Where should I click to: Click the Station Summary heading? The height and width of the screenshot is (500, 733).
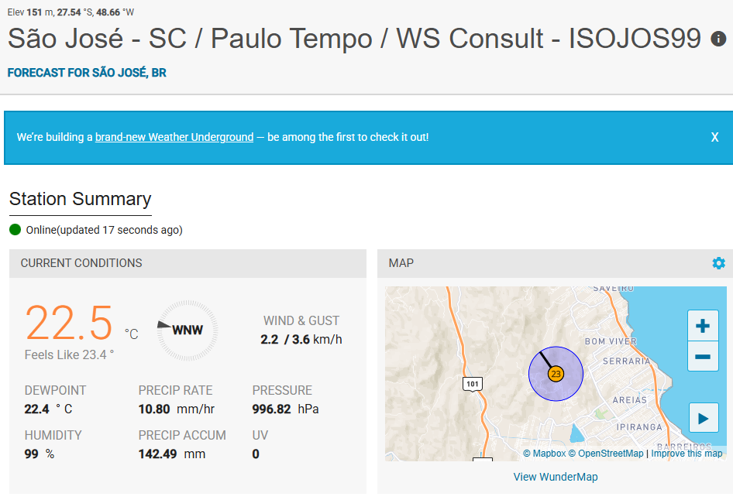[x=80, y=199]
